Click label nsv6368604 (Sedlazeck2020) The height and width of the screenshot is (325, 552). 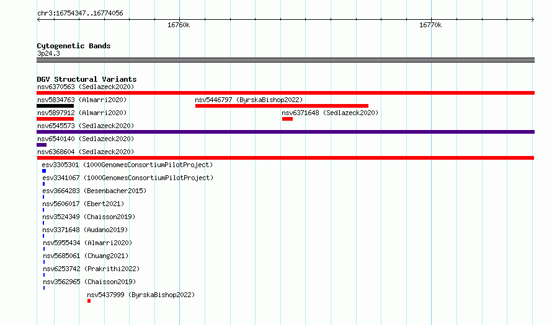click(x=86, y=152)
